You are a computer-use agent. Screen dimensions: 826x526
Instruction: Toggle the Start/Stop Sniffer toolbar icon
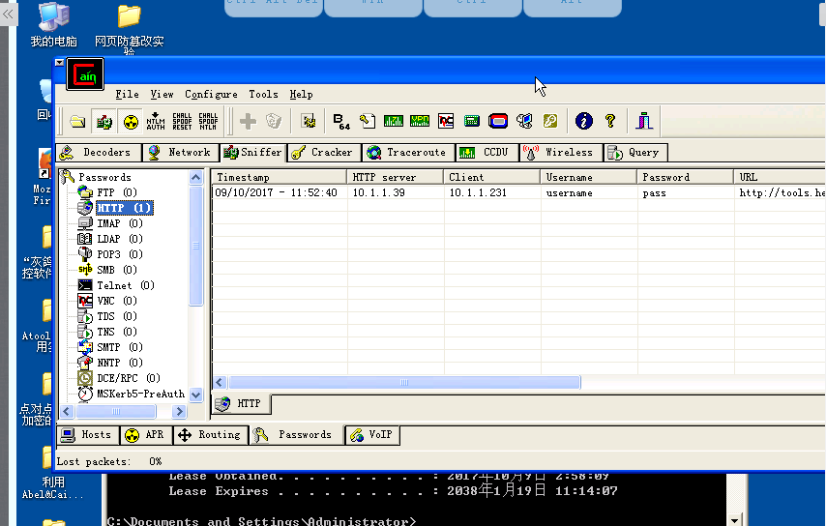(103, 122)
